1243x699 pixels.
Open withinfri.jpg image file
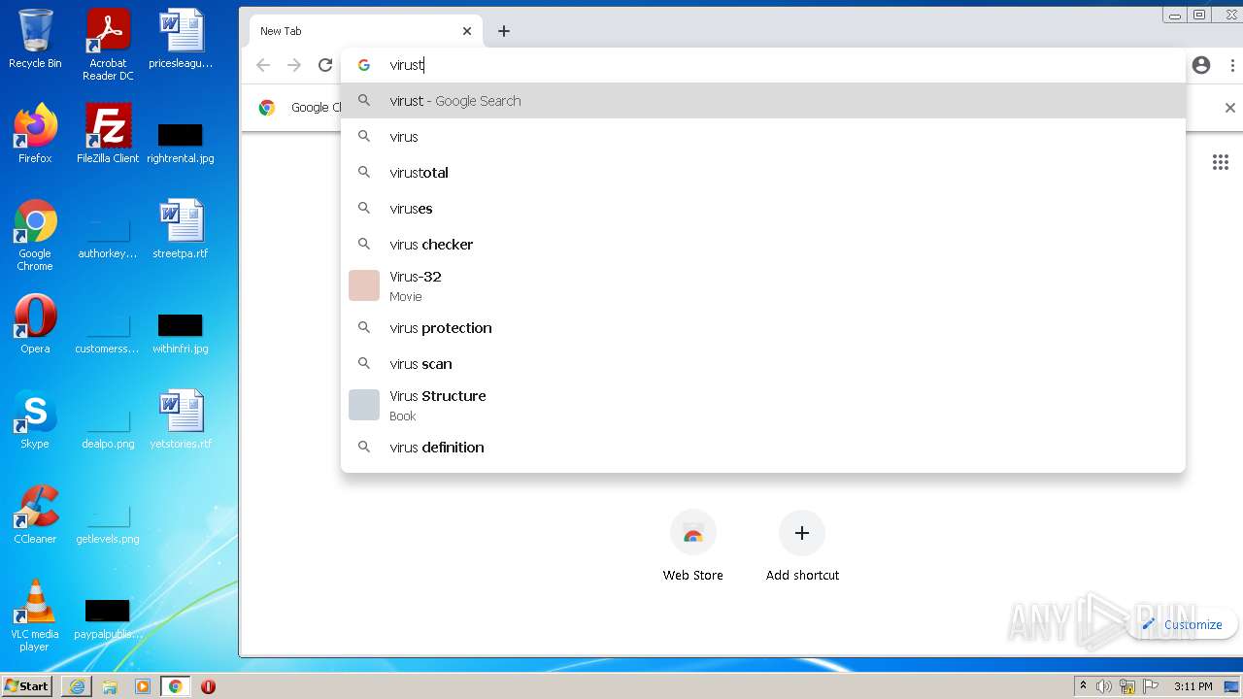(181, 331)
